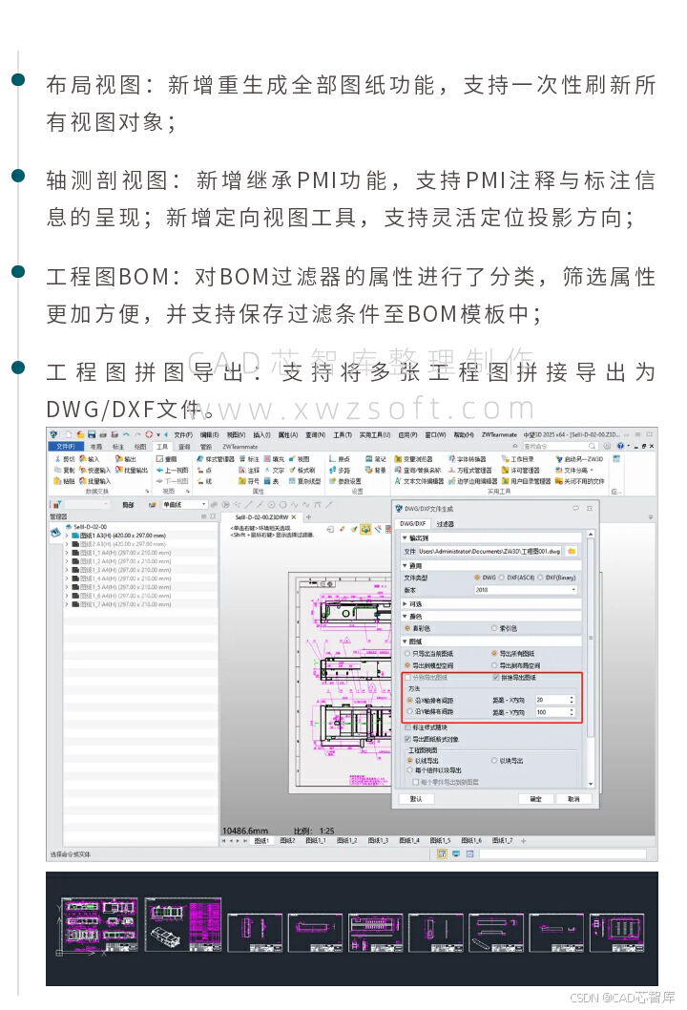Click the 步距 step tool icon

[332, 471]
